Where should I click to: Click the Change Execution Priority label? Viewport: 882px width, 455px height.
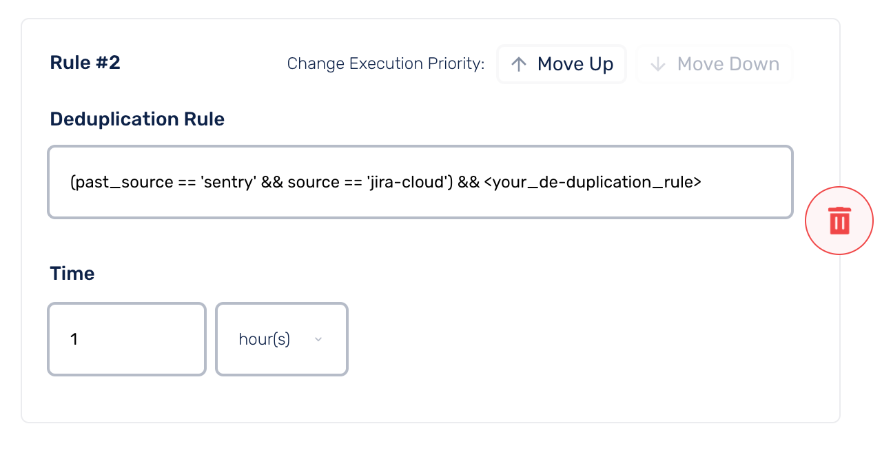[x=386, y=64]
